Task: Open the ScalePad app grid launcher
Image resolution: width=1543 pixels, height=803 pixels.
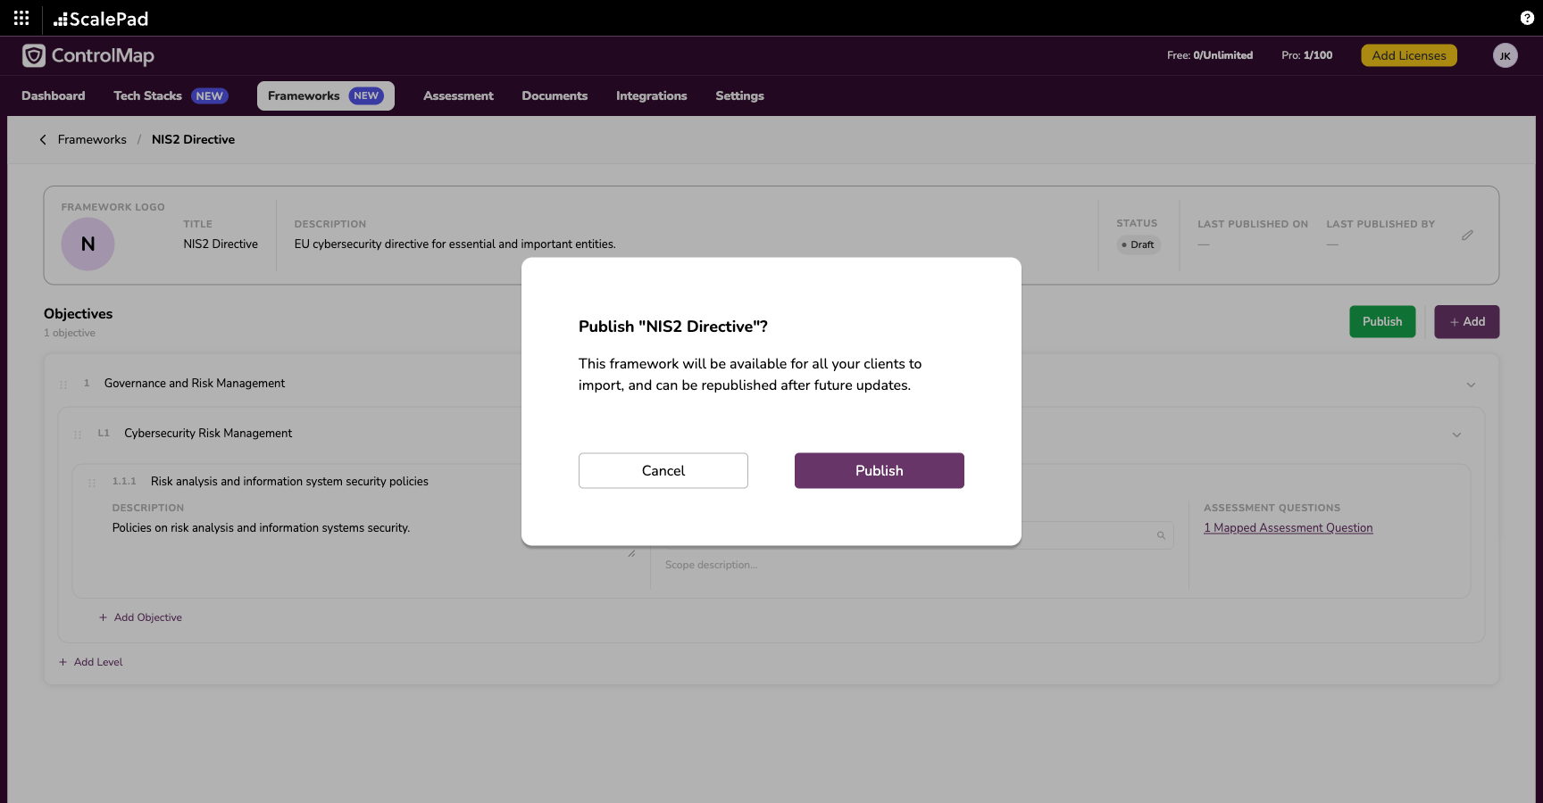Action: click(x=21, y=18)
